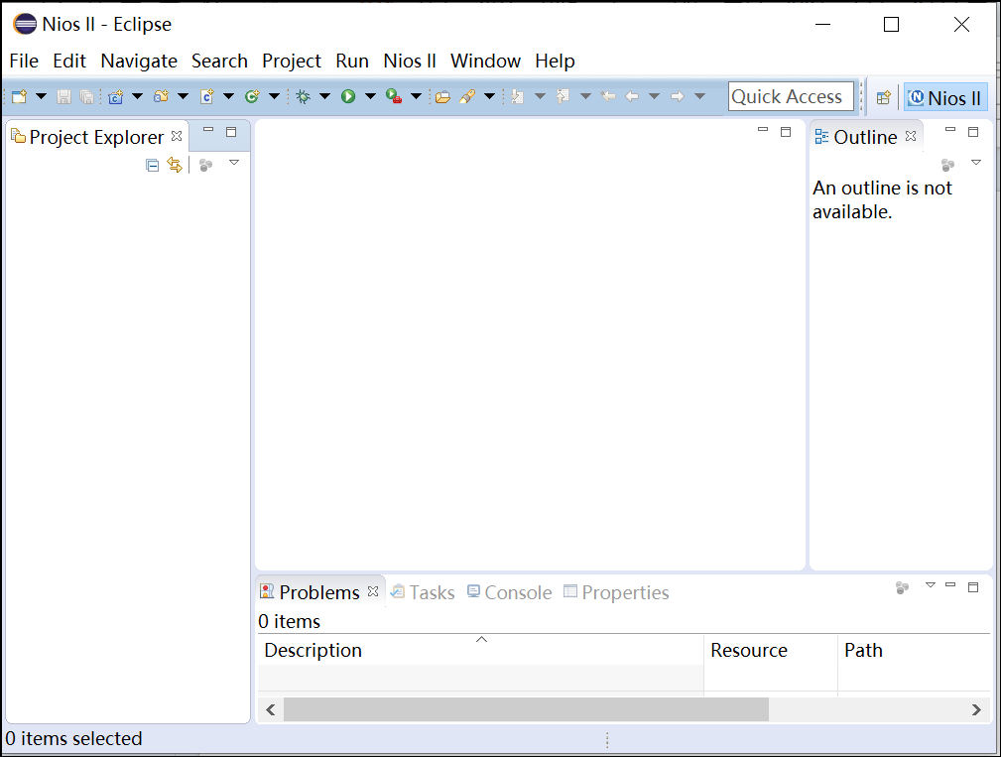
Task: Maximize the Project Explorer view
Action: pos(231,132)
